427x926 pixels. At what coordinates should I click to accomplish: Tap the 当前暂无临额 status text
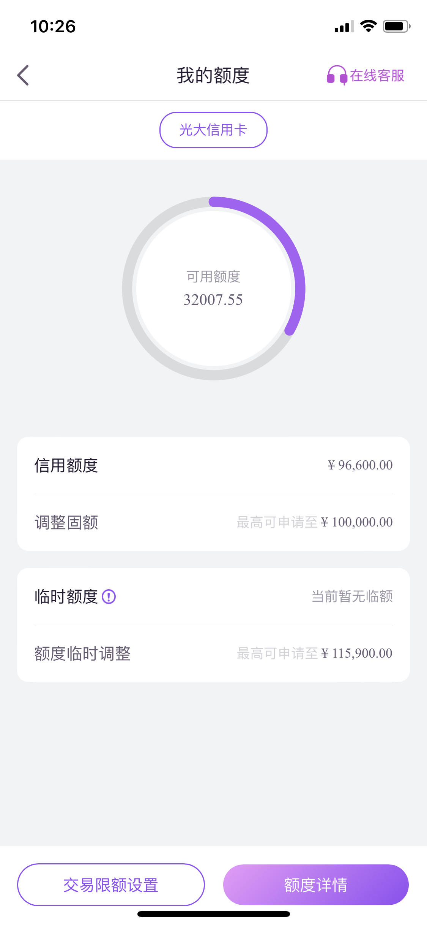352,596
